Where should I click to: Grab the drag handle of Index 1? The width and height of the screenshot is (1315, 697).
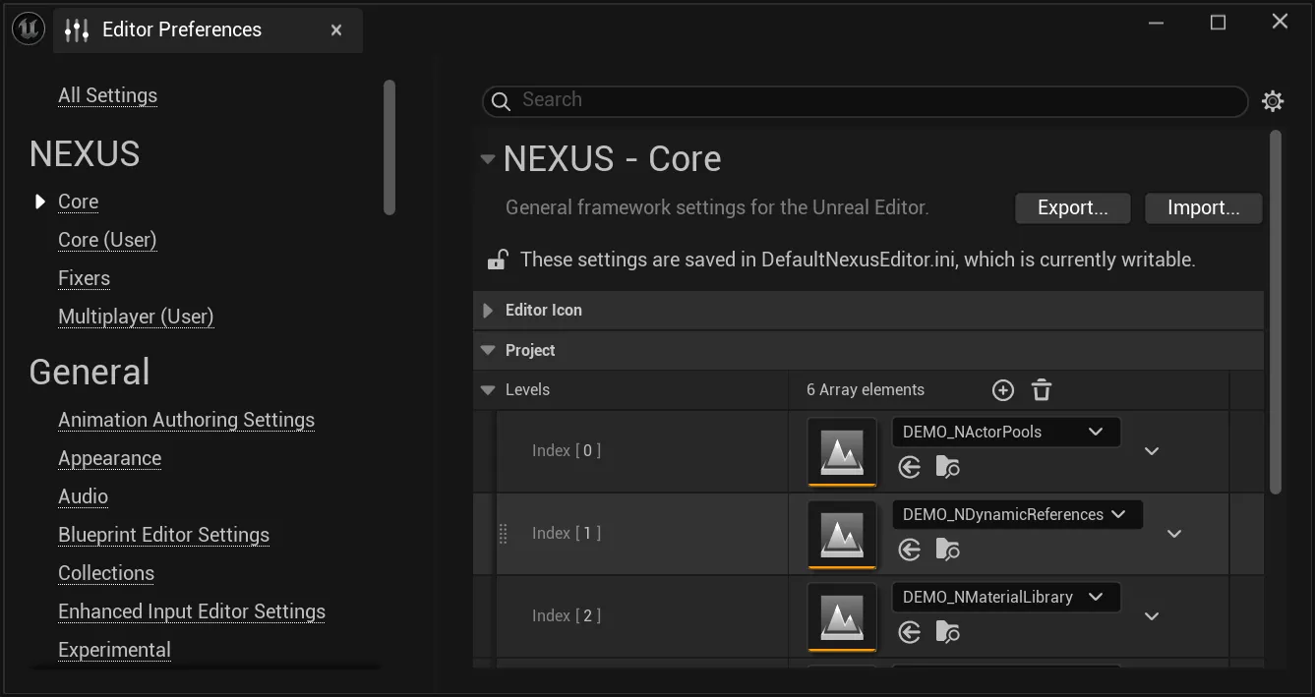click(x=503, y=532)
